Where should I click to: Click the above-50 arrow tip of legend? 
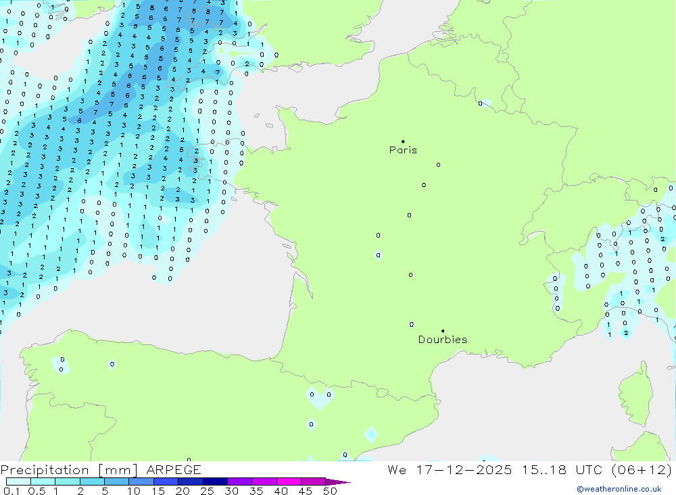coord(337,482)
